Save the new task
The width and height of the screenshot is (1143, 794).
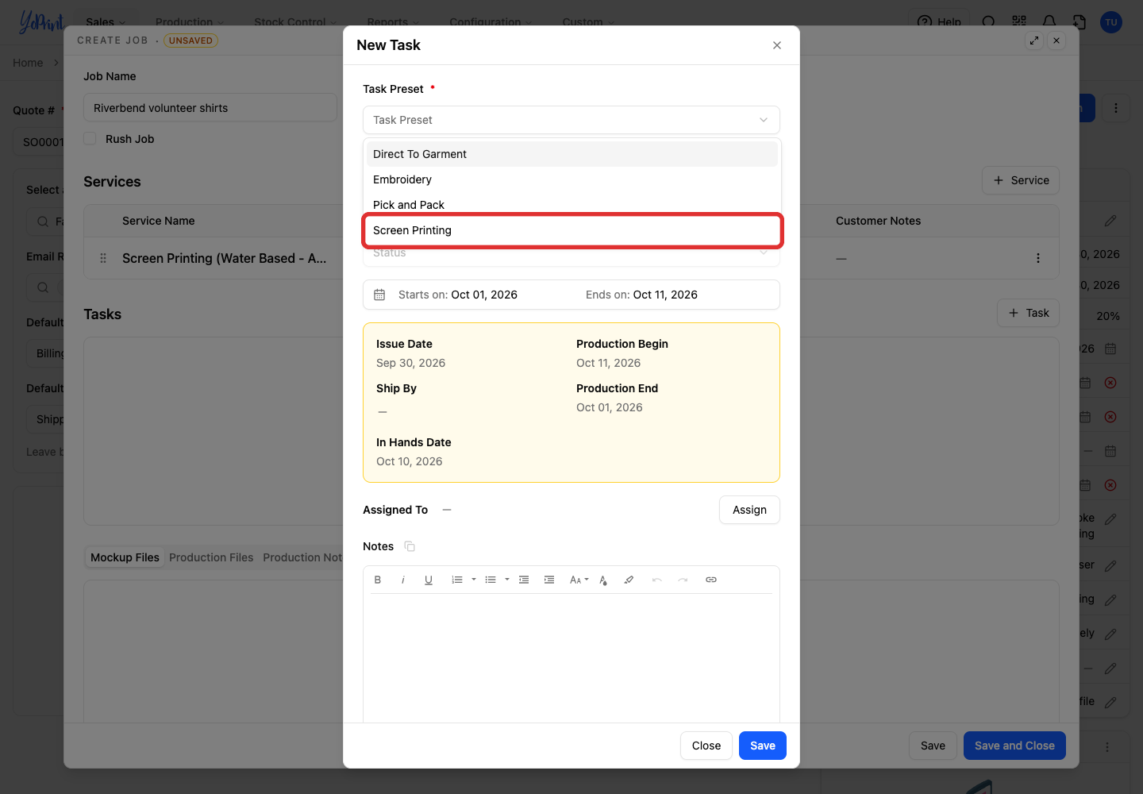[763, 746]
